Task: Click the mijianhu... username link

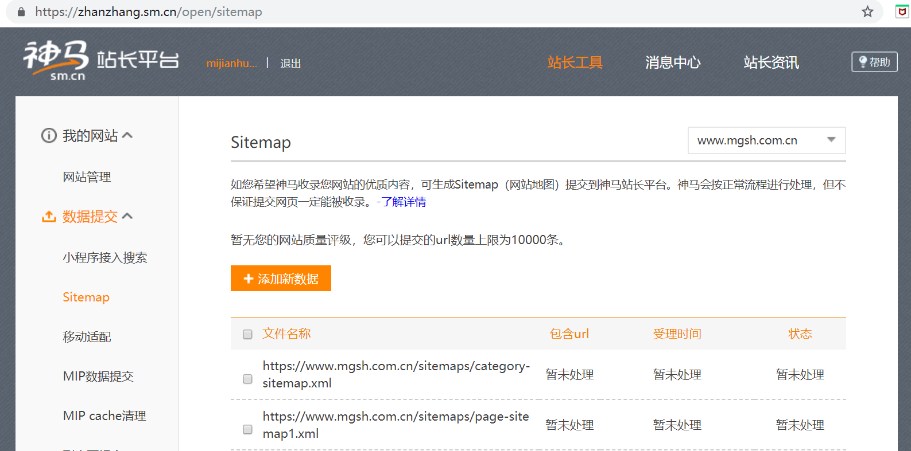Action: [x=232, y=63]
